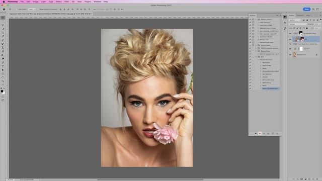322x181 pixels.
Task: Delete action using Actions panel trash
Action: (x=277, y=133)
